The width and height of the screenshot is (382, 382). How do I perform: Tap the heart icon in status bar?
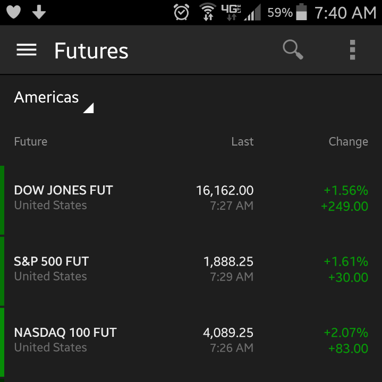pos(13,12)
